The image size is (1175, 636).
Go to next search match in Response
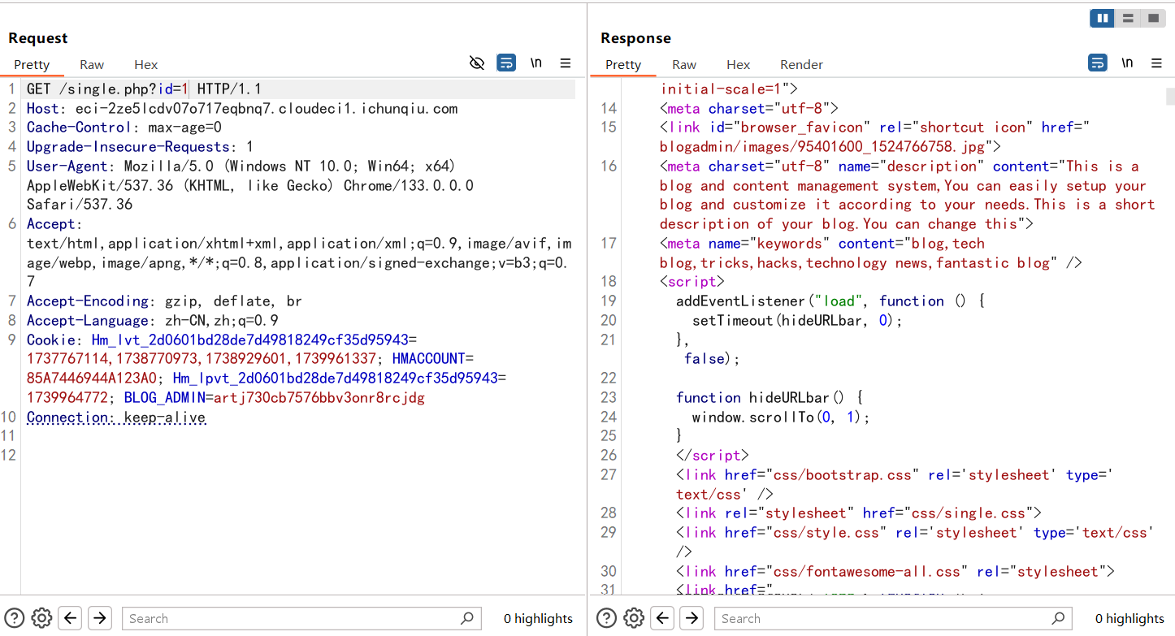[692, 618]
